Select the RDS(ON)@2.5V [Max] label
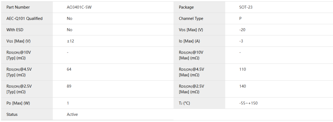Screen dimensions: 333x122 pos(191,89)
